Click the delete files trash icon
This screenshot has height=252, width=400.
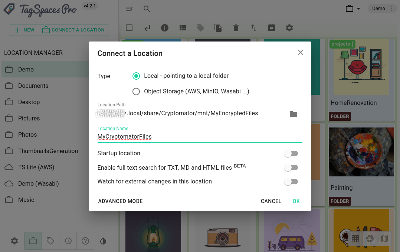(236, 27)
